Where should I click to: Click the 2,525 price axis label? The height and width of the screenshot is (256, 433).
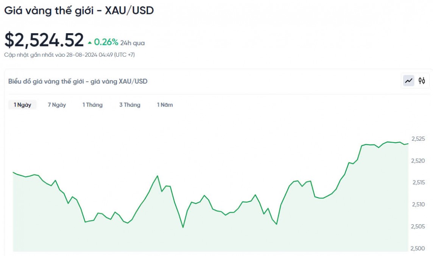click(x=418, y=139)
